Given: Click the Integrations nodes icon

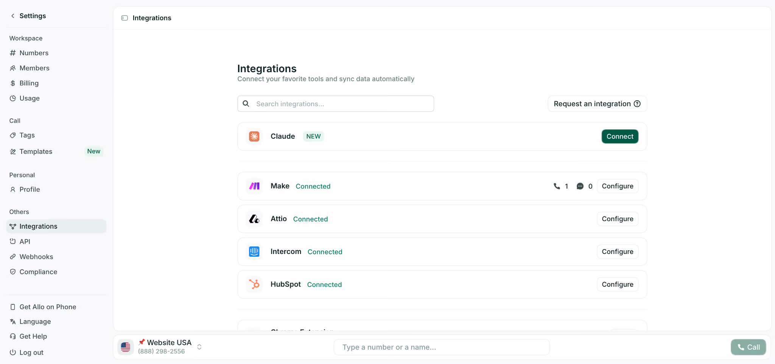Looking at the screenshot, I should tap(13, 226).
